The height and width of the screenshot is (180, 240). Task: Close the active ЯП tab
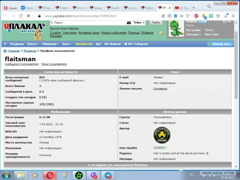coord(170,8)
